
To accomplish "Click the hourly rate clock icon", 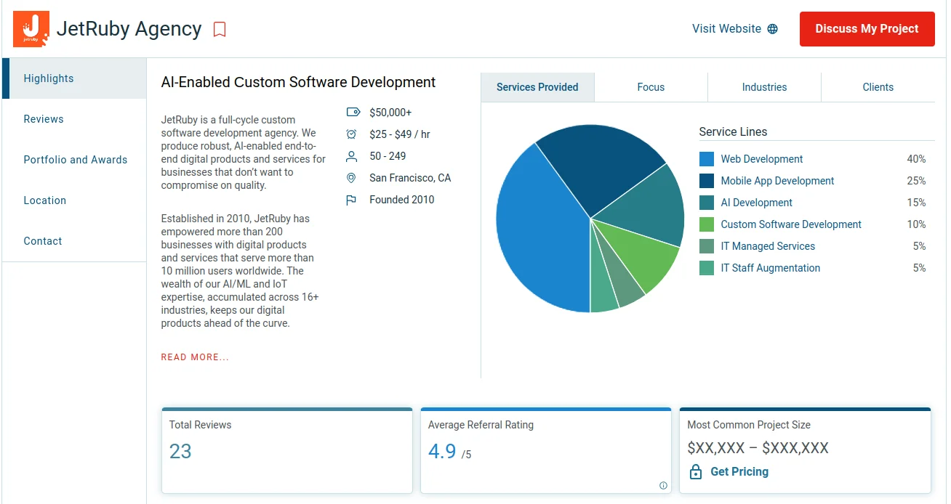I will (x=352, y=134).
